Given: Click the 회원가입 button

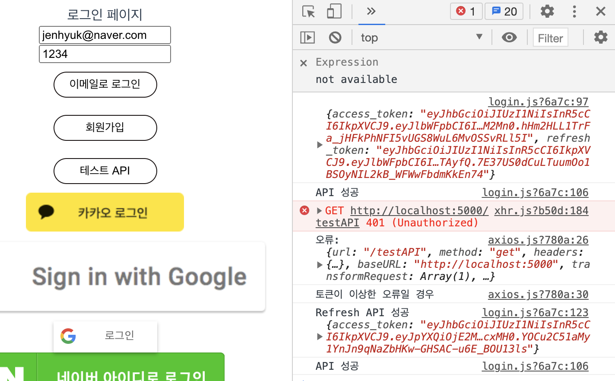Looking at the screenshot, I should point(105,128).
